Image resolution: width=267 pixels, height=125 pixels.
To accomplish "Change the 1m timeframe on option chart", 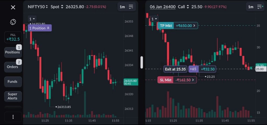I will (x=251, y=7).
